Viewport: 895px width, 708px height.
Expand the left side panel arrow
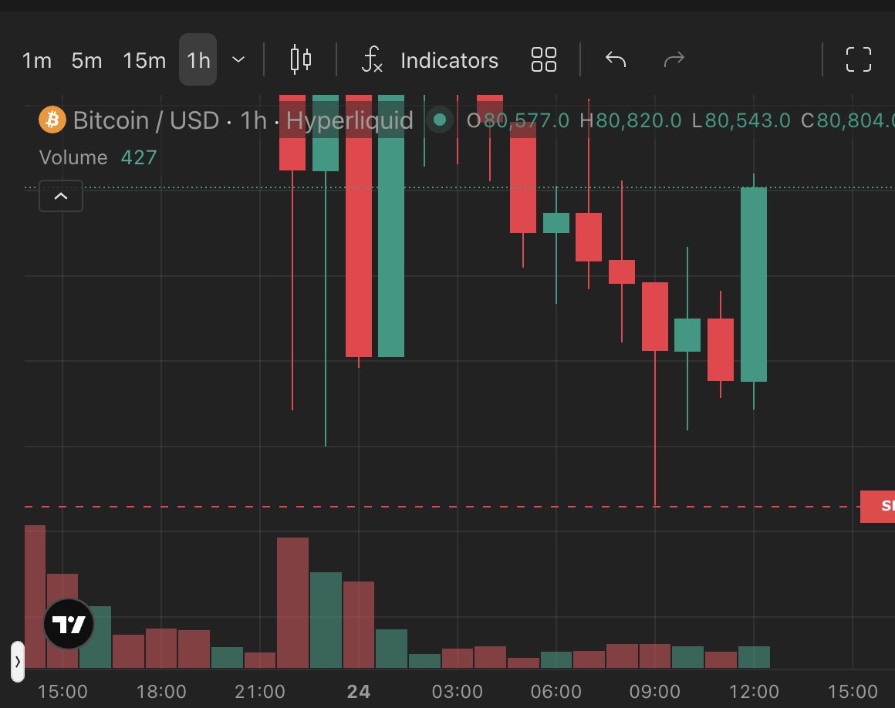click(x=18, y=662)
